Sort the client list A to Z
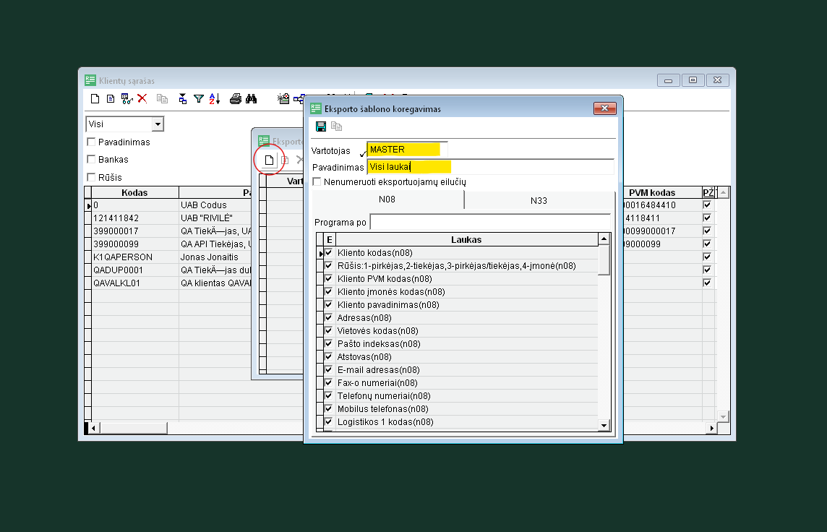 (x=214, y=98)
